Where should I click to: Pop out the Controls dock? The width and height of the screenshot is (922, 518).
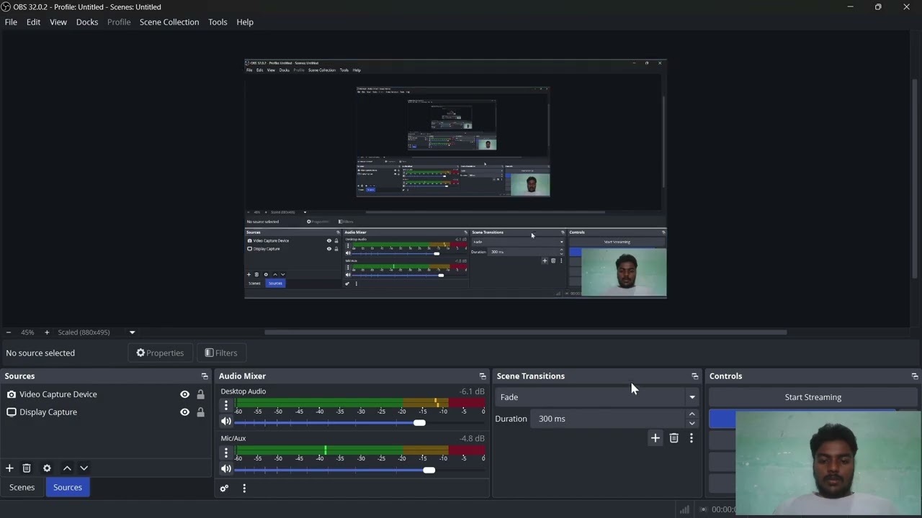915,376
